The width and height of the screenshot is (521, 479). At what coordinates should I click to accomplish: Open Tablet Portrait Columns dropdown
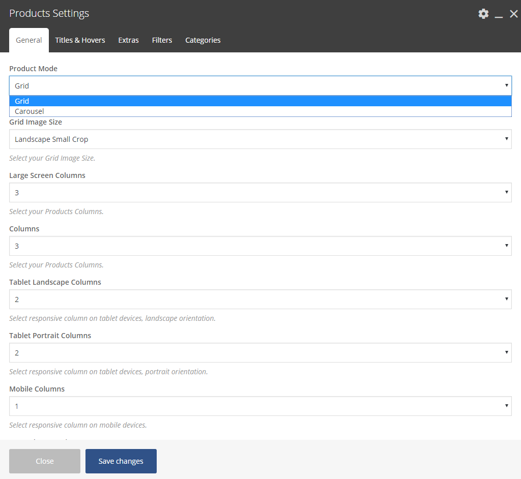coord(260,353)
